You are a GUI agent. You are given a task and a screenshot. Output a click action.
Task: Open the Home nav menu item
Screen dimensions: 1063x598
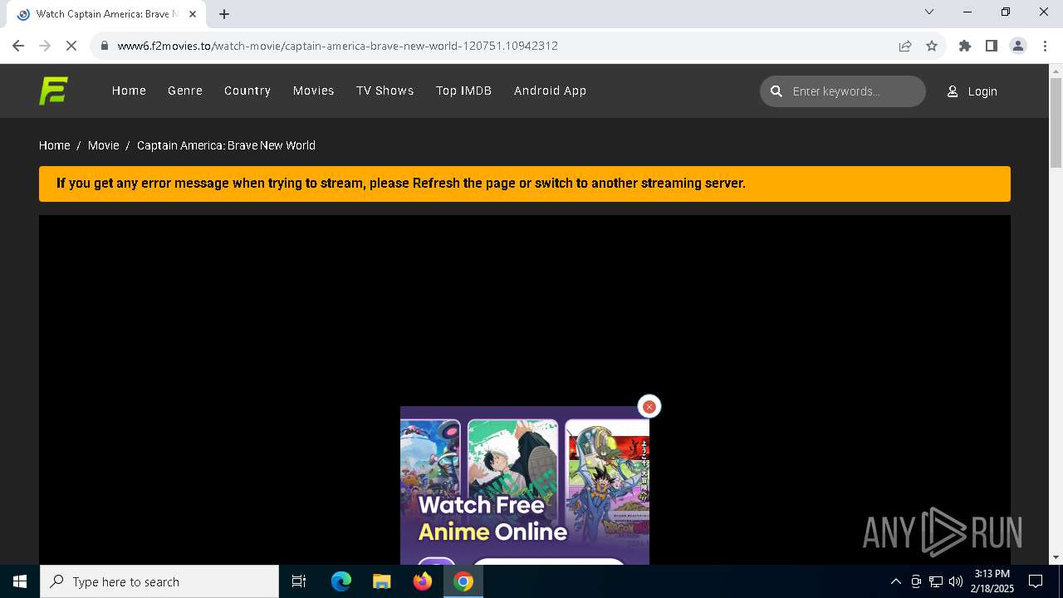coord(129,91)
